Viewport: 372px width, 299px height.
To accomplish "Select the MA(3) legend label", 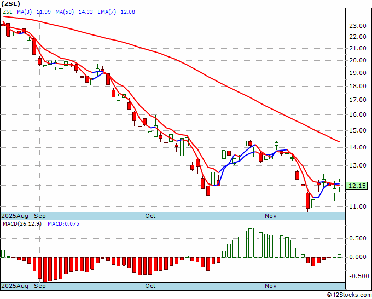I will point(24,12).
